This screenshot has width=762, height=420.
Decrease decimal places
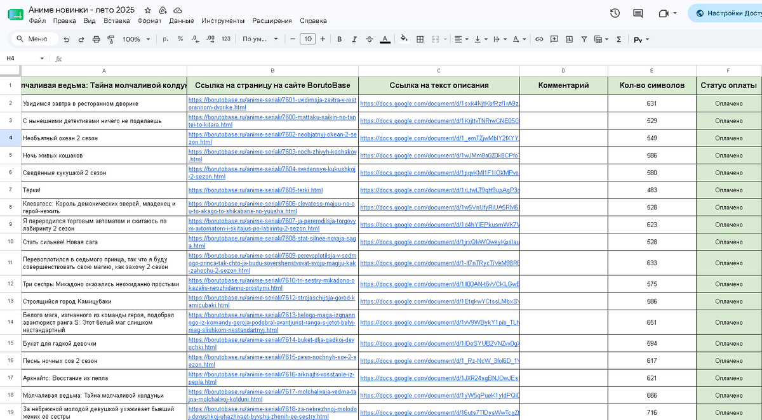pos(196,39)
